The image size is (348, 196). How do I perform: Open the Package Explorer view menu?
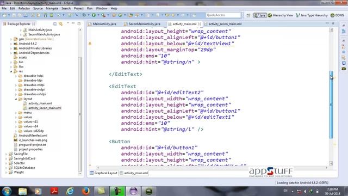click(x=68, y=23)
